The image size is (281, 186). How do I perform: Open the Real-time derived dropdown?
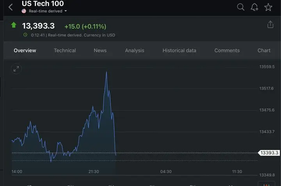pos(48,11)
